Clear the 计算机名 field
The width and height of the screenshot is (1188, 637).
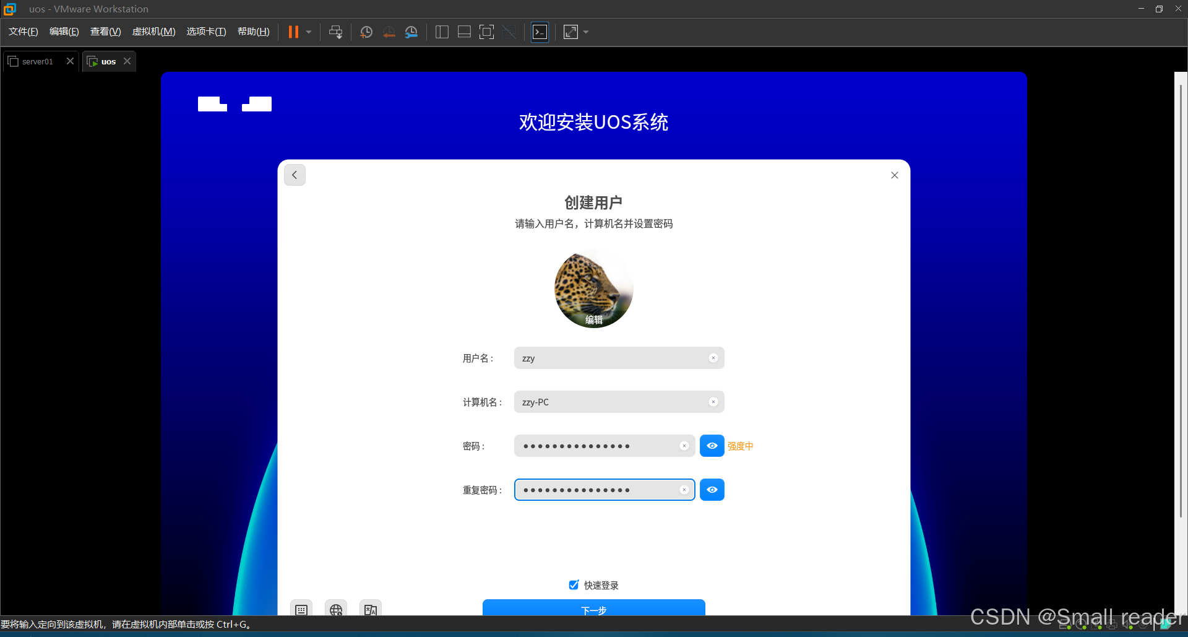(713, 402)
